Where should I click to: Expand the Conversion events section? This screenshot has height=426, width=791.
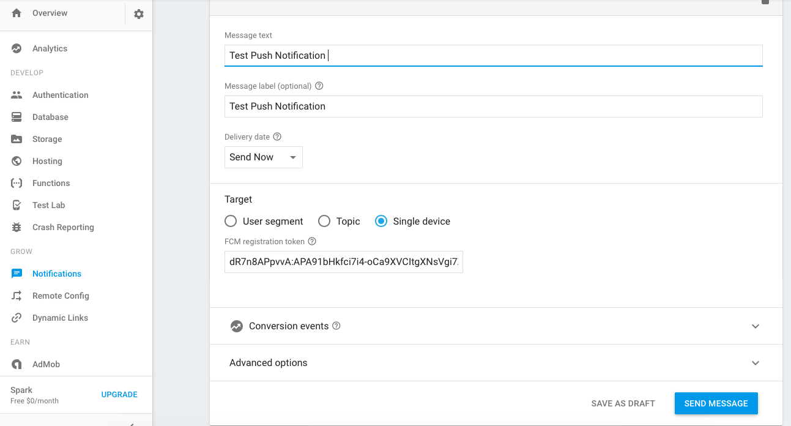[755, 326]
